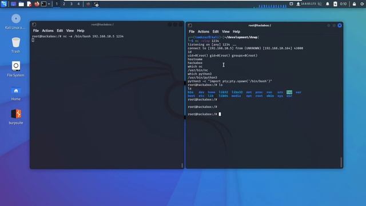Viewport: 366px width, 206px height.
Task: Open Actions menu in left terminal
Action: (x=47, y=30)
